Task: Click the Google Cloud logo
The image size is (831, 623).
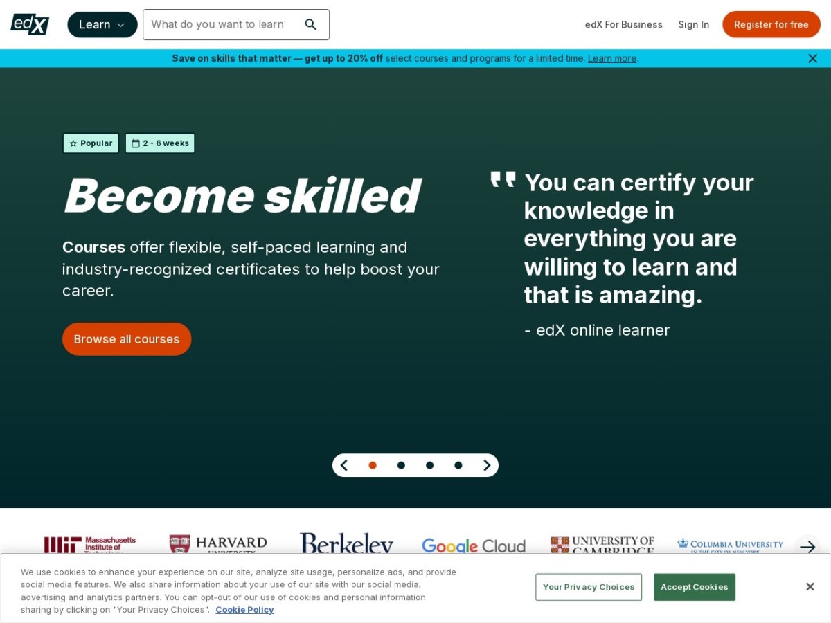Action: tap(473, 546)
